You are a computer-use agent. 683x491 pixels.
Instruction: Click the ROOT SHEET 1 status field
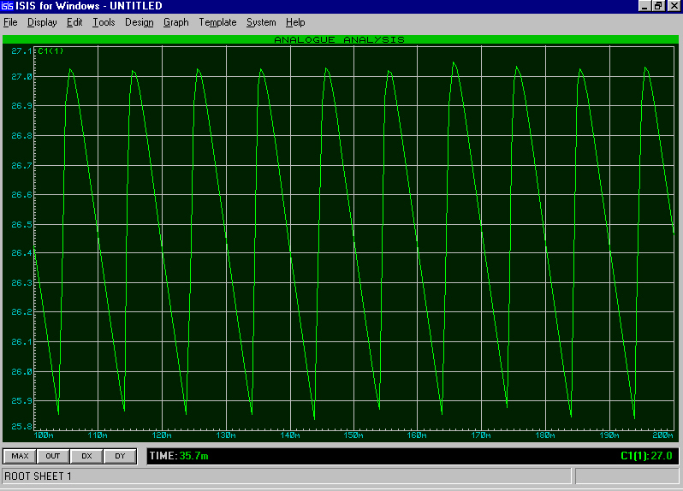287,476
